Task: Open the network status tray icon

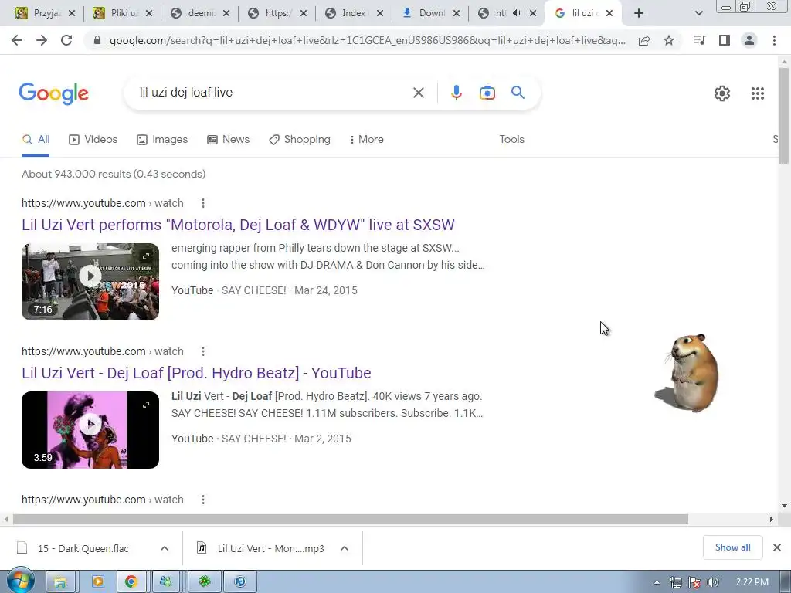Action: [675, 582]
